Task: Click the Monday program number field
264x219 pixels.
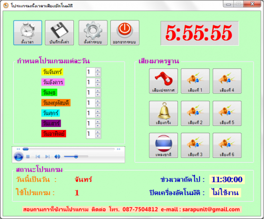Action: coord(91,72)
